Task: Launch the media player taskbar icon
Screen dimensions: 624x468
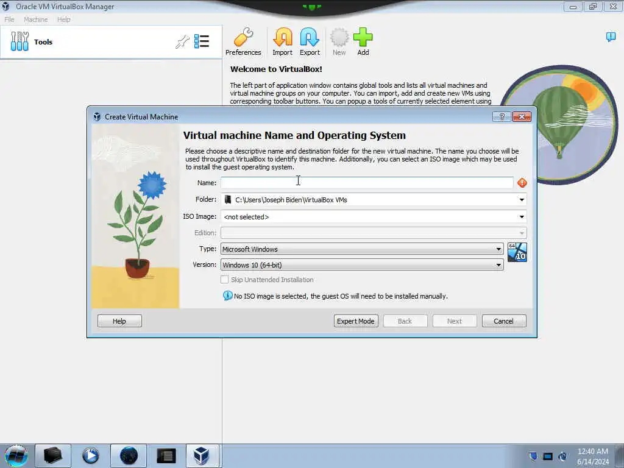Action: pyautogui.click(x=91, y=456)
